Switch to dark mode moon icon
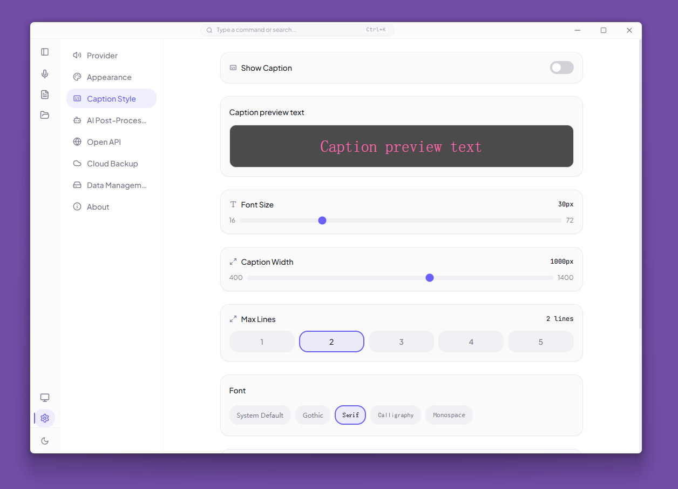The image size is (678, 489). click(45, 441)
